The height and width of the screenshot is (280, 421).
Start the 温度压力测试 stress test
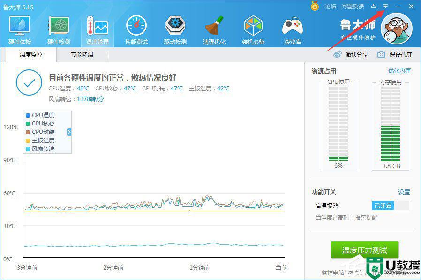(364, 250)
